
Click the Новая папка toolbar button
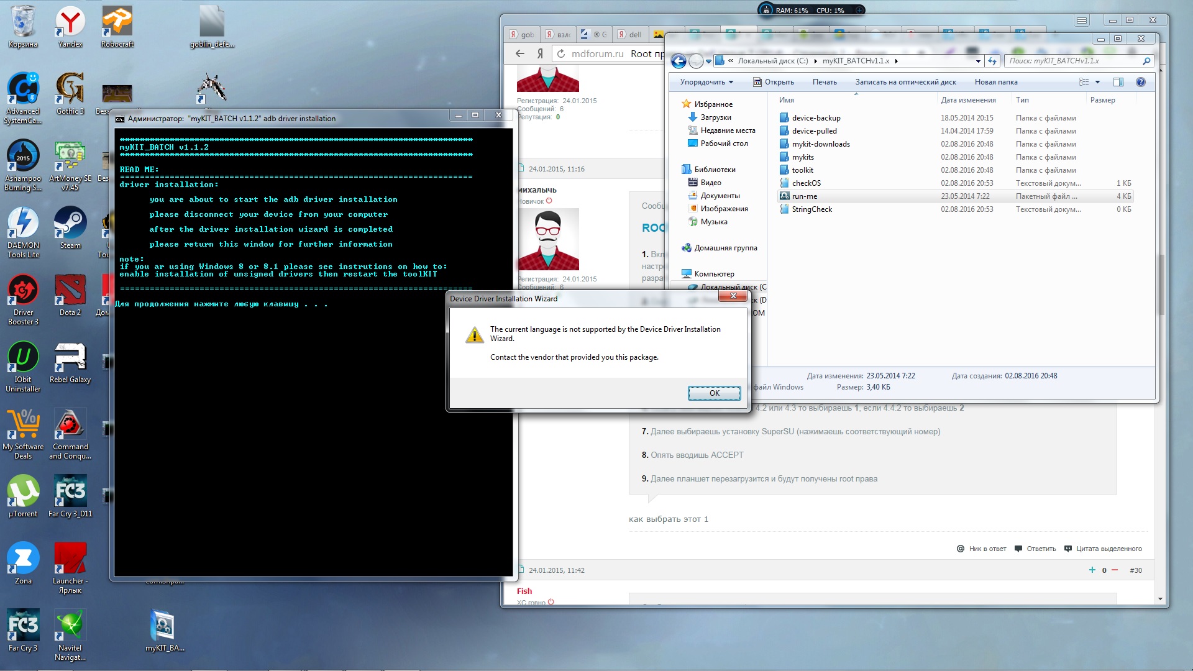[995, 82]
